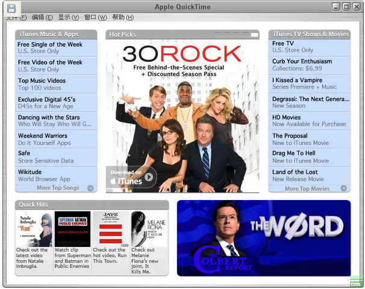The image size is (365, 289).
Task: Click the arrow icon beside More Top Songs
Action: pos(90,188)
